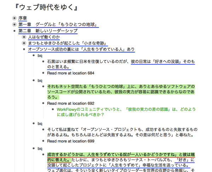Click the bullet of the green WorkFlowy note
The height and width of the screenshot is (172, 212).
53,109
